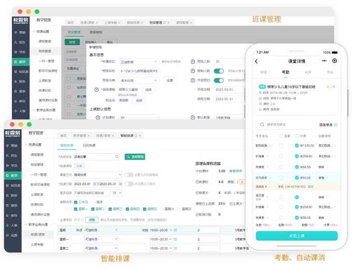The image size is (357, 268).
Task: Select 教学 in the smart scheduling window's sidebar
Action: [x=12, y=175]
